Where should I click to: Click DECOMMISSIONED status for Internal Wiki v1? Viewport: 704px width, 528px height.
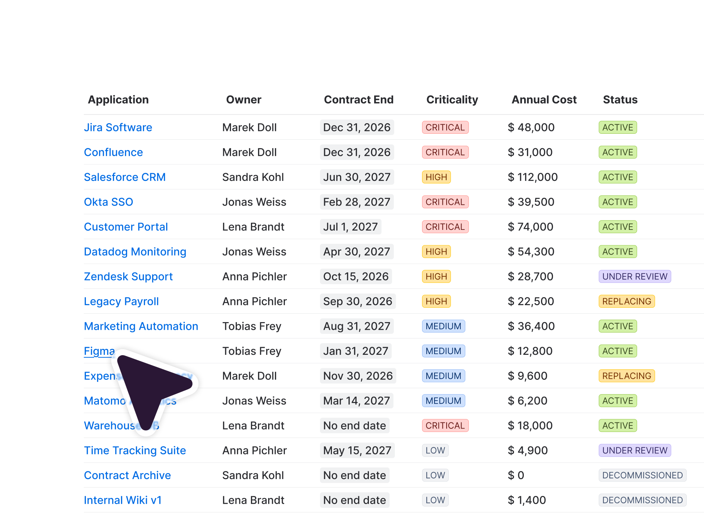643,500
